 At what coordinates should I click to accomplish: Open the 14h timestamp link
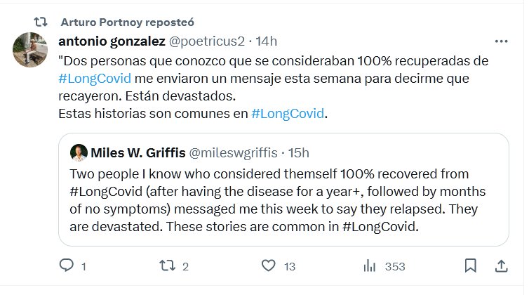tap(267, 41)
